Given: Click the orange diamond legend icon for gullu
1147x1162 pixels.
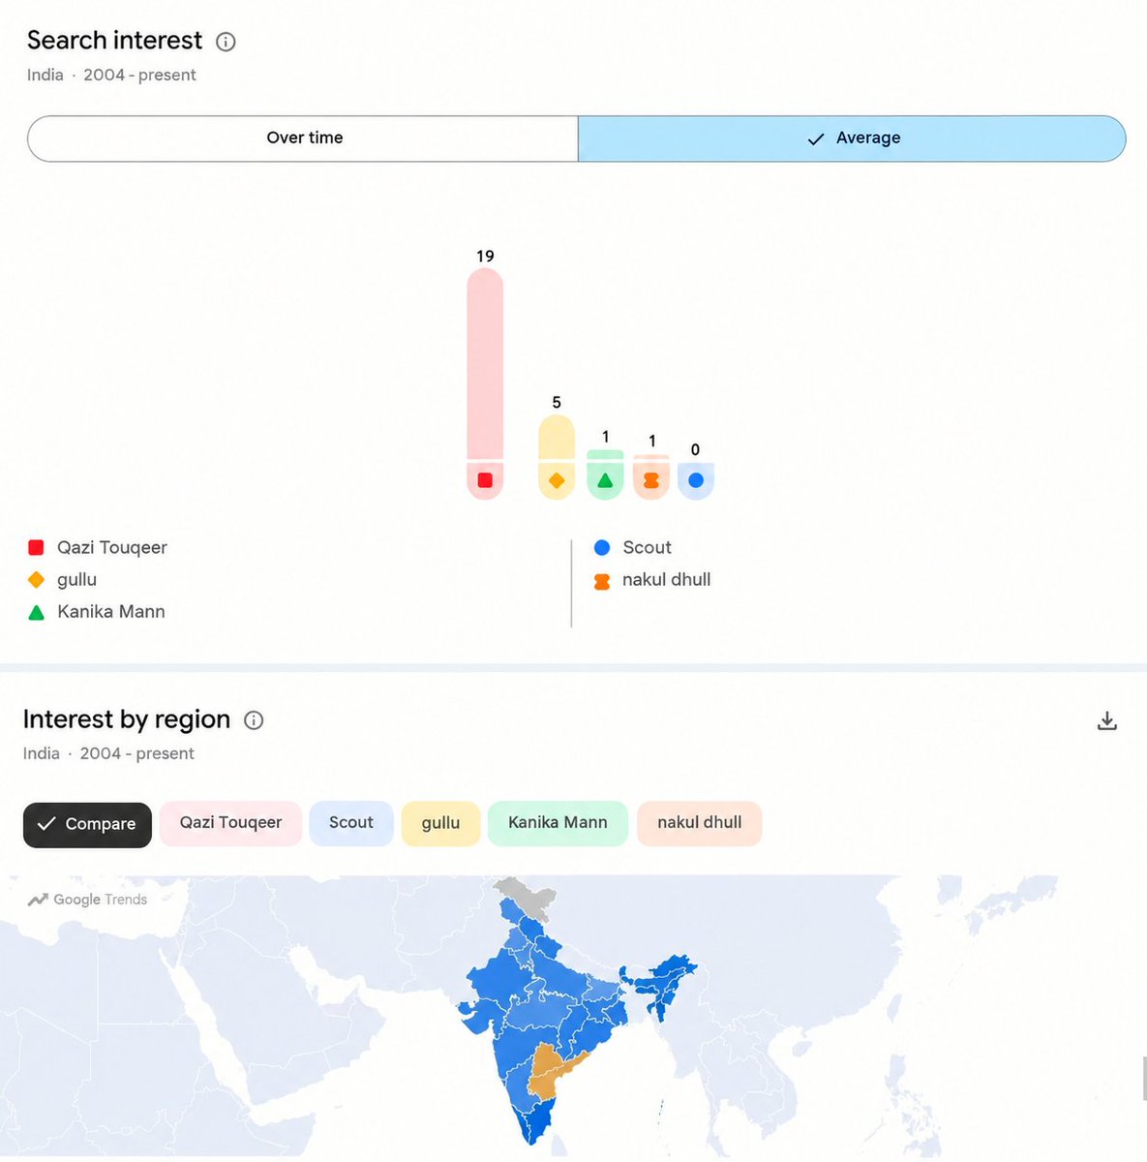Looking at the screenshot, I should 36,579.
